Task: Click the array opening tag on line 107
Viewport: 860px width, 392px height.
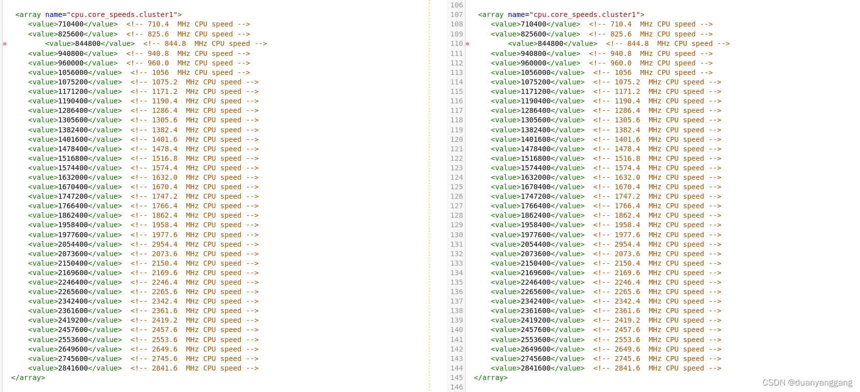Action: (561, 14)
